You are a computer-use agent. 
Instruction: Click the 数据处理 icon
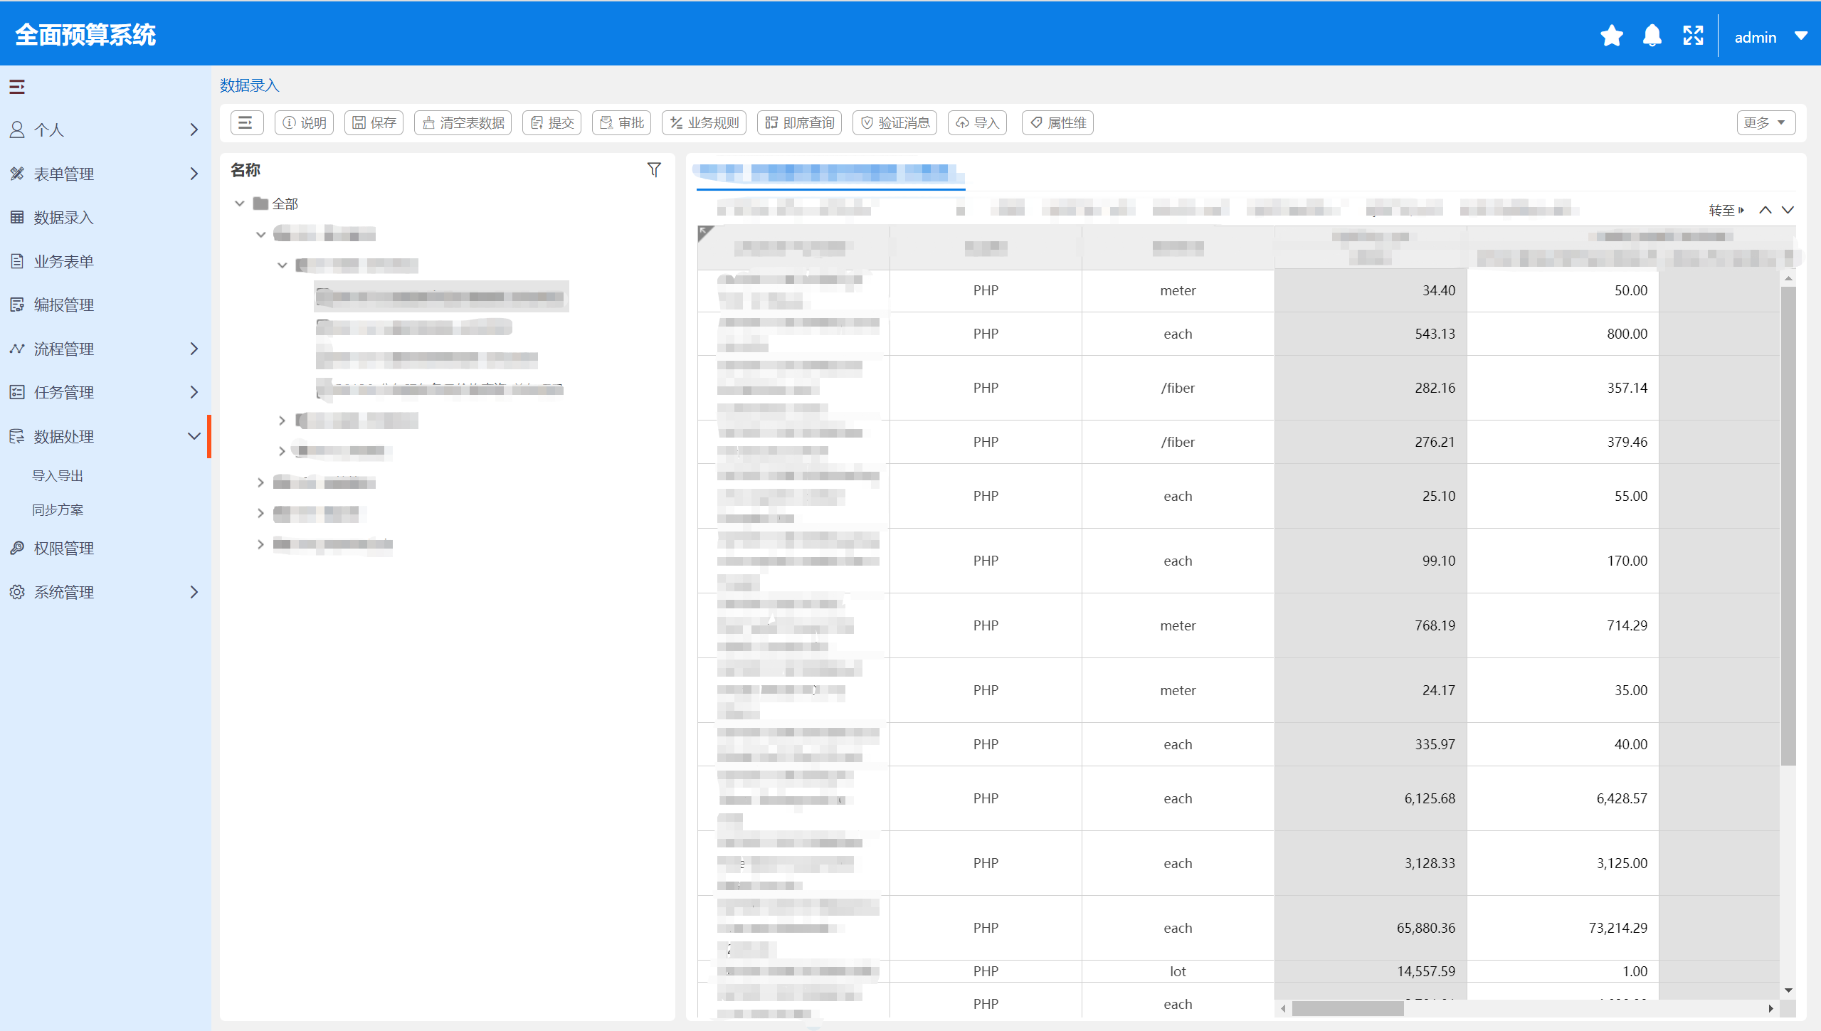pyautogui.click(x=17, y=436)
